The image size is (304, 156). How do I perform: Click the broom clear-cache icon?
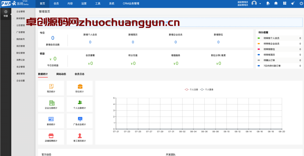pos(293,3)
